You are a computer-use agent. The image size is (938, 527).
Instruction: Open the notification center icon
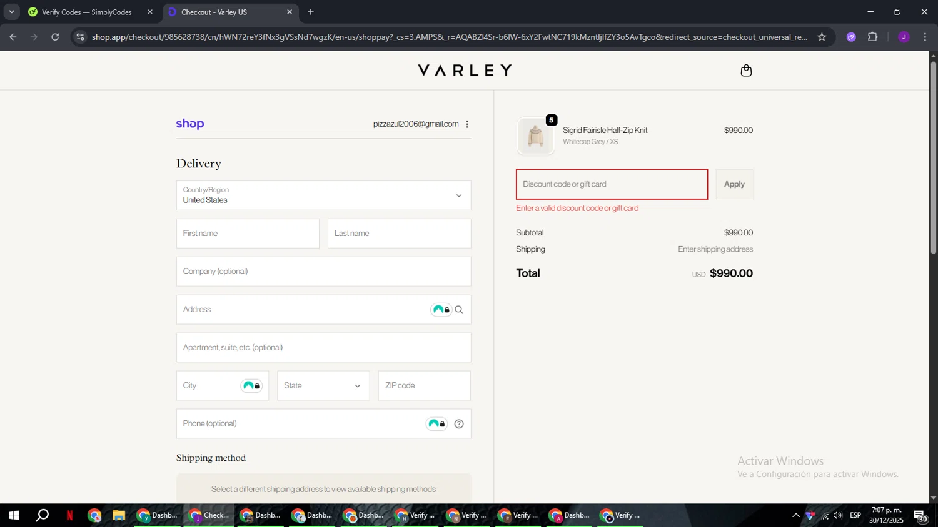coord(920,516)
